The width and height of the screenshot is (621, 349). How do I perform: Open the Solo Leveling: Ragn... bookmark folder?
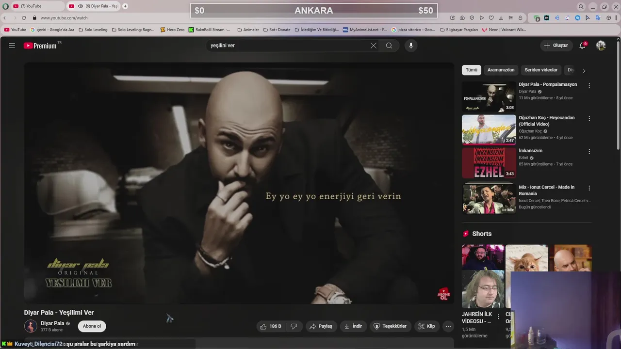click(133, 30)
